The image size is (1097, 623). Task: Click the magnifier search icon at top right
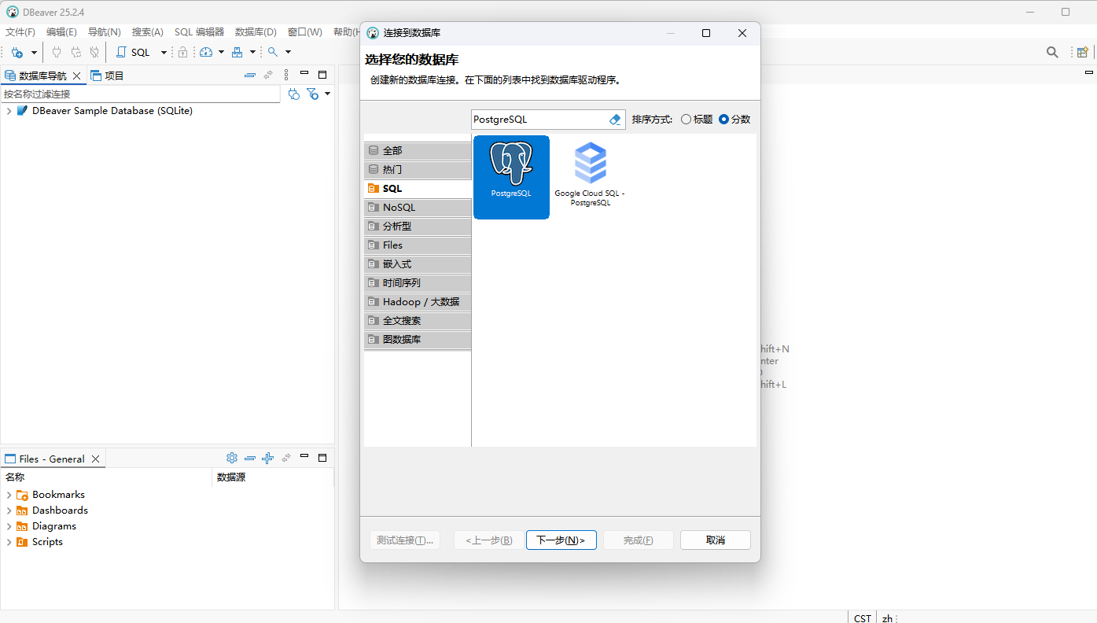1052,52
